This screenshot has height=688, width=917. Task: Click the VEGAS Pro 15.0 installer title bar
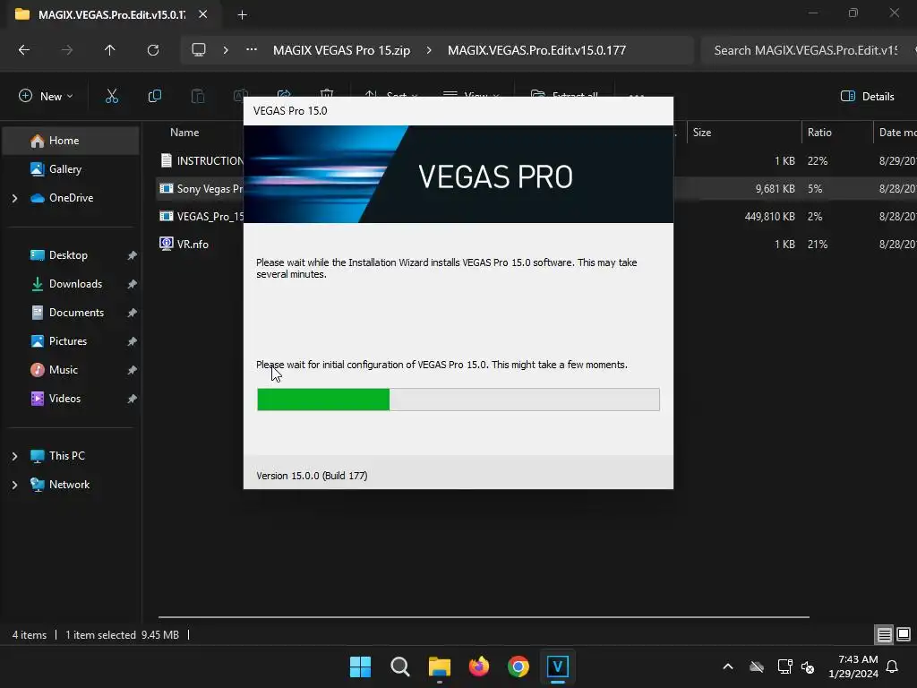coord(458,111)
